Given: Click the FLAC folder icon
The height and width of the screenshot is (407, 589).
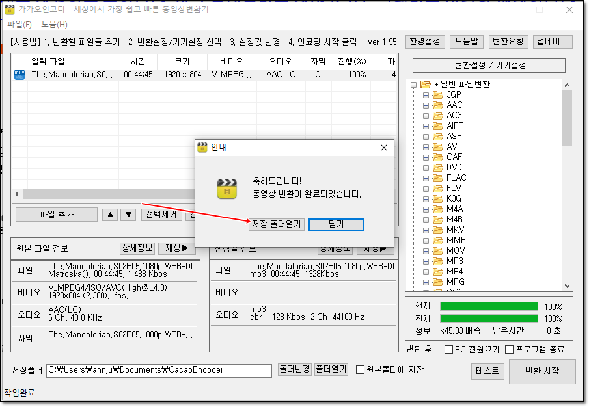Looking at the screenshot, I should pyautogui.click(x=437, y=177).
